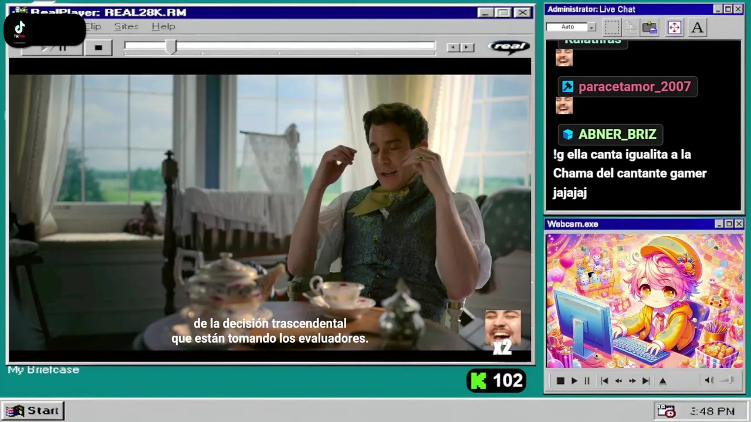Click the TikTok logo overlay
This screenshot has width=751, height=422.
(20, 29)
